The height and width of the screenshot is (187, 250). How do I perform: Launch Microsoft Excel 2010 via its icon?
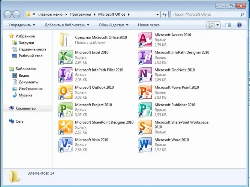tap(66, 57)
